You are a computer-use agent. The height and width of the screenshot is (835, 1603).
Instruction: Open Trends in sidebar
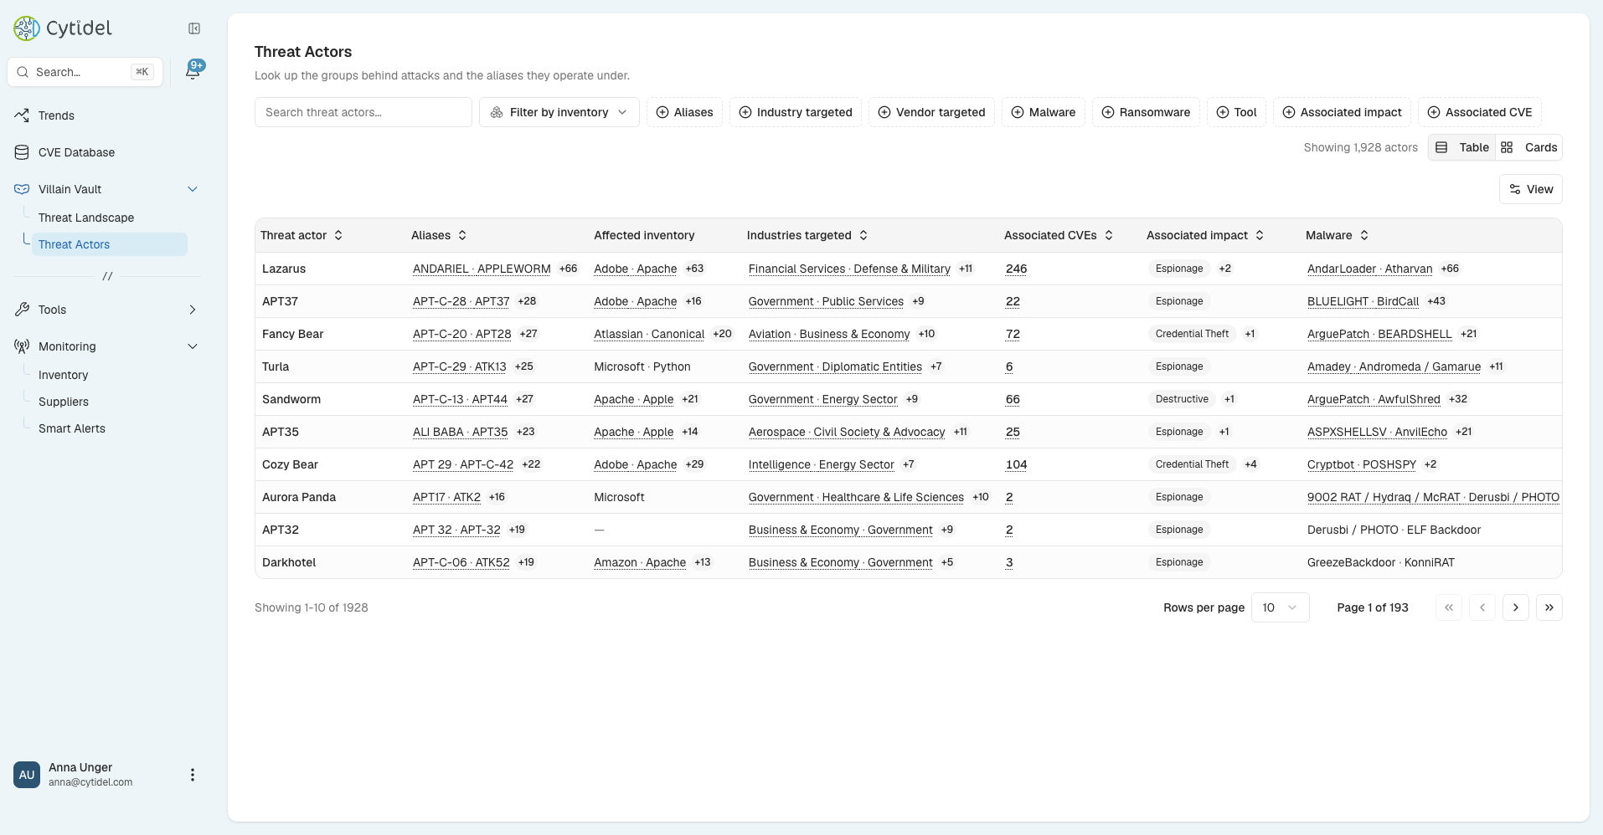point(56,115)
